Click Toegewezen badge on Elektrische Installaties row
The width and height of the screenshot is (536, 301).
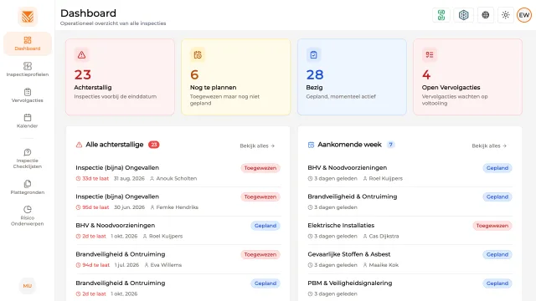[492, 226]
